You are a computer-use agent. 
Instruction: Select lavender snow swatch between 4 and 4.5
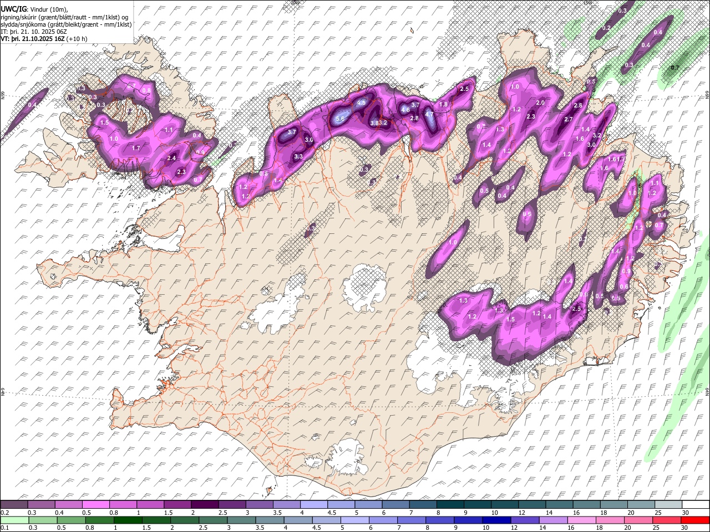pos(313,505)
